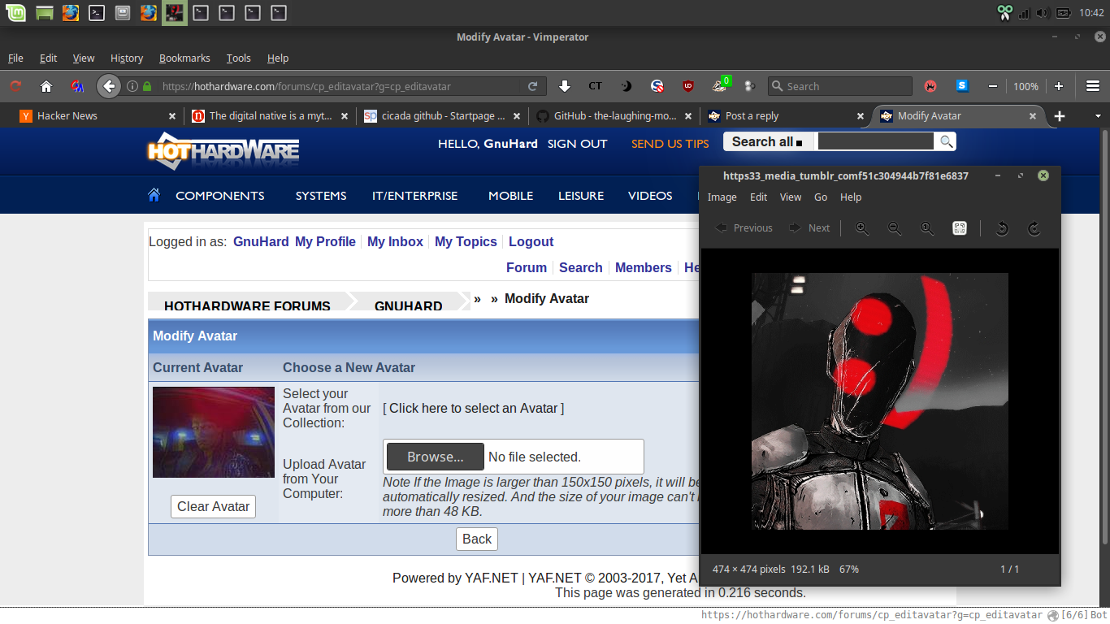Open the browser File menu
The width and height of the screenshot is (1110, 624).
click(15, 58)
